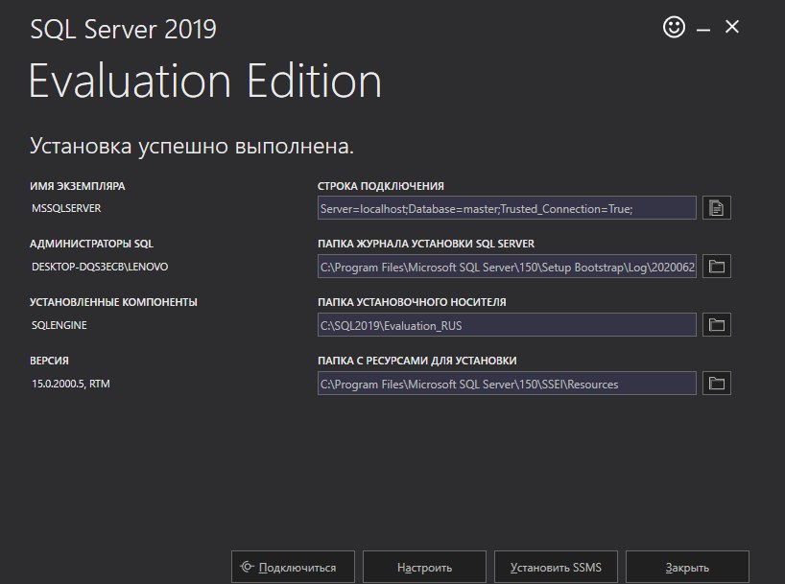Click the smiley feedback icon
Screen dimensions: 785x584
[x=674, y=27]
